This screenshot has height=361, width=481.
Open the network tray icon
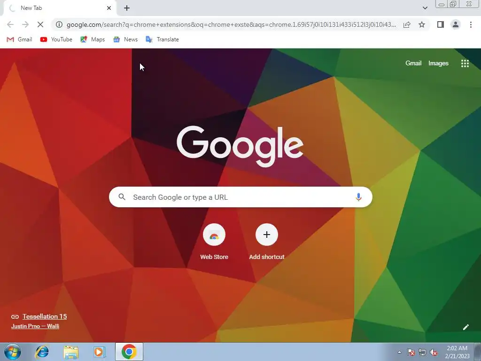(x=422, y=352)
